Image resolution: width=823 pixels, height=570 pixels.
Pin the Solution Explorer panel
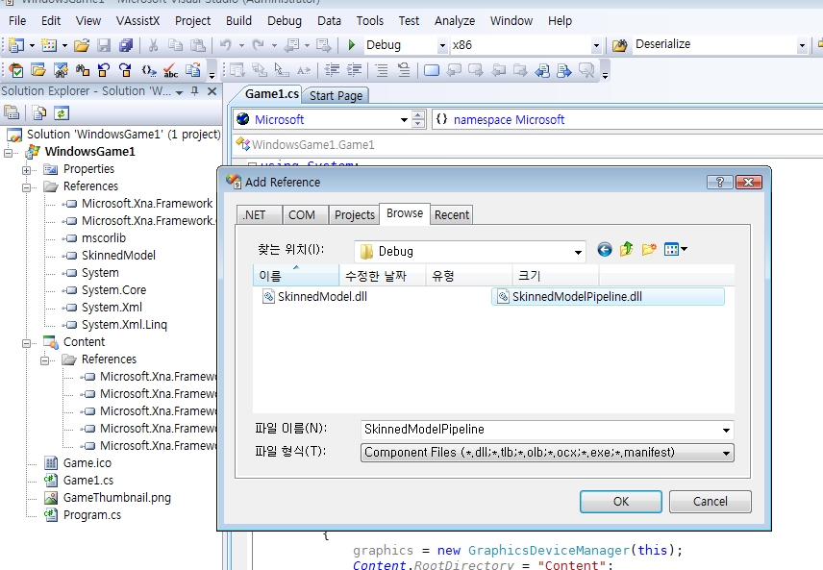(x=195, y=91)
